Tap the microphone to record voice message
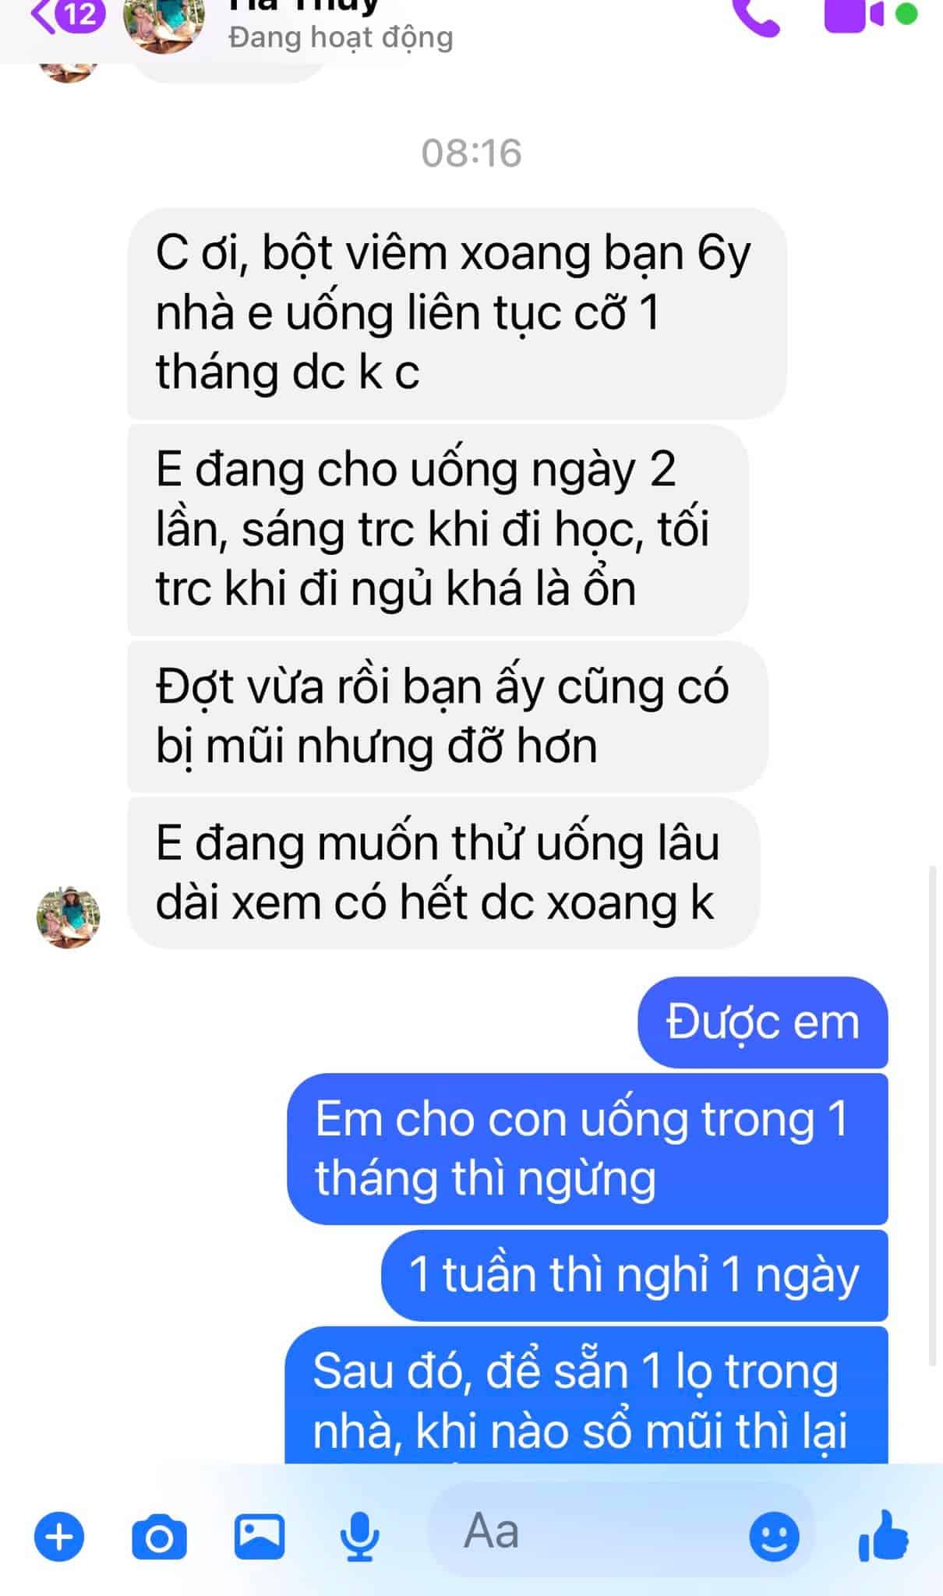This screenshot has height=1596, width=943. tap(360, 1537)
